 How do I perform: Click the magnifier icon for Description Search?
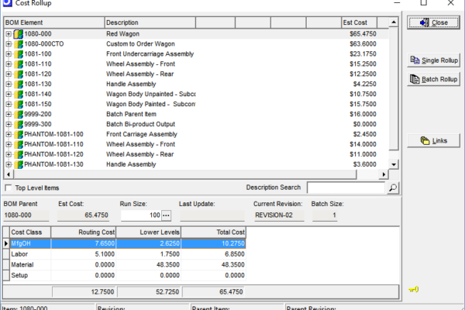click(393, 188)
